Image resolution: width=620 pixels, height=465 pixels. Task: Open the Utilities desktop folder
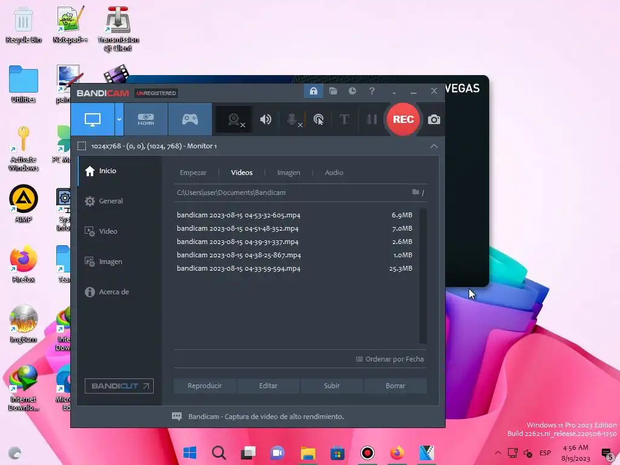24,84
